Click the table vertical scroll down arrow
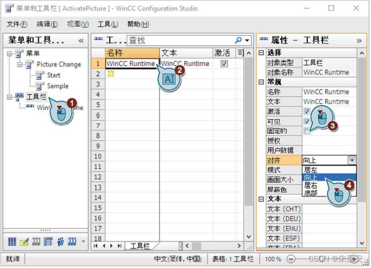 (248, 237)
